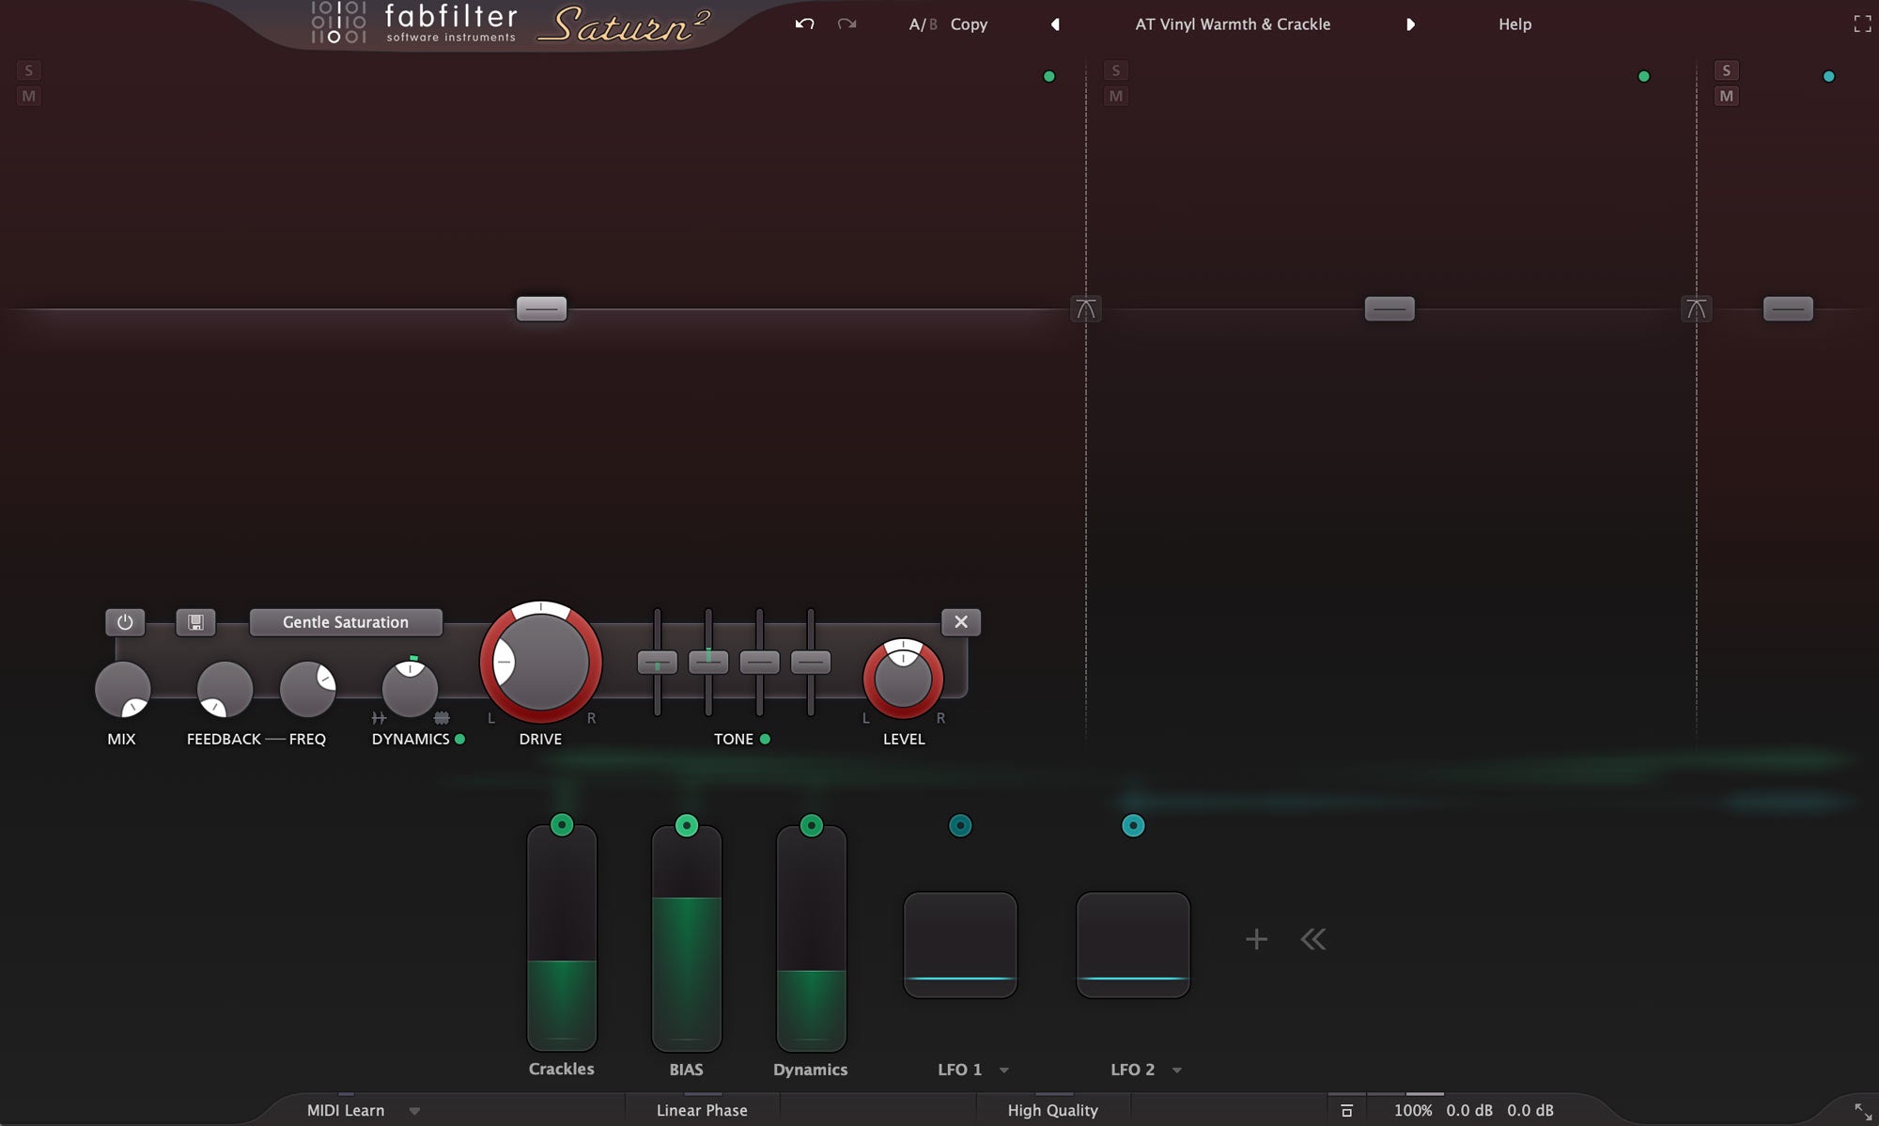The image size is (1879, 1126).
Task: Solo the third band with S button
Action: pos(1726,70)
